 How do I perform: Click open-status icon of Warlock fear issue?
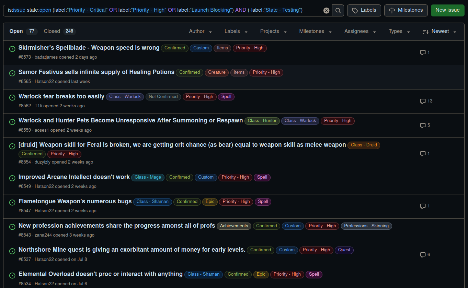pyautogui.click(x=12, y=97)
